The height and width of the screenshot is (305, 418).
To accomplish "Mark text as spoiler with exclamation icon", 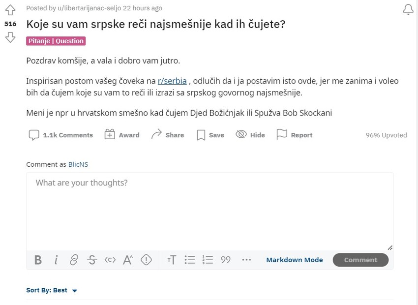I will pyautogui.click(x=146, y=260).
